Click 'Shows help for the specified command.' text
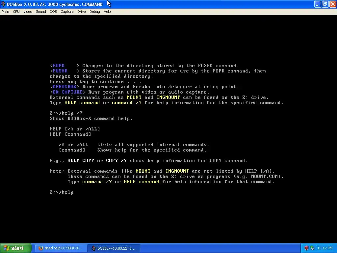Image resolution: width=337 pixels, height=253 pixels. coord(152,150)
